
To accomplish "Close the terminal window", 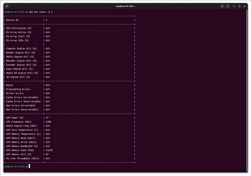I will point(245,6).
